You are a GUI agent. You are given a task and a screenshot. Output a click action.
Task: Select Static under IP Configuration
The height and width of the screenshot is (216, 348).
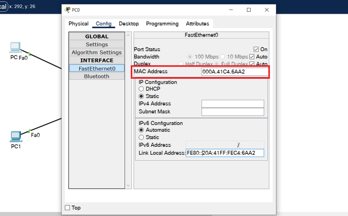[x=141, y=96]
